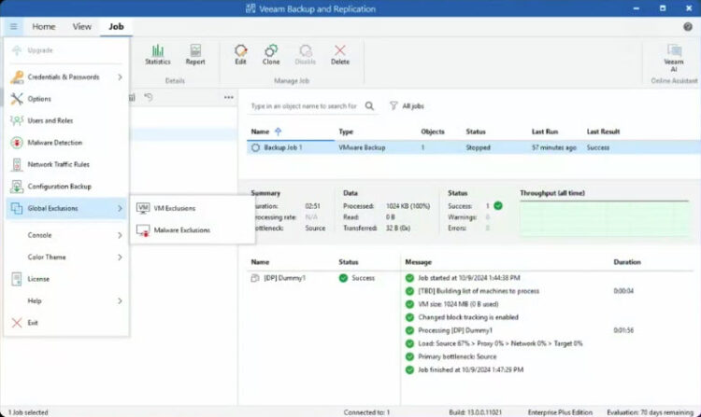Click the Report icon in ribbon
This screenshot has width=701, height=417.
pos(195,53)
